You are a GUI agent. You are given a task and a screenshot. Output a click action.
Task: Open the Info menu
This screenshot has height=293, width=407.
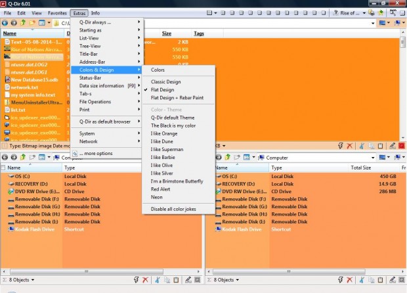(x=95, y=13)
